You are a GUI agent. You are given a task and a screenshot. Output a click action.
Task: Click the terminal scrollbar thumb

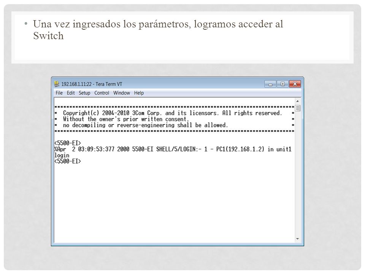click(x=297, y=108)
